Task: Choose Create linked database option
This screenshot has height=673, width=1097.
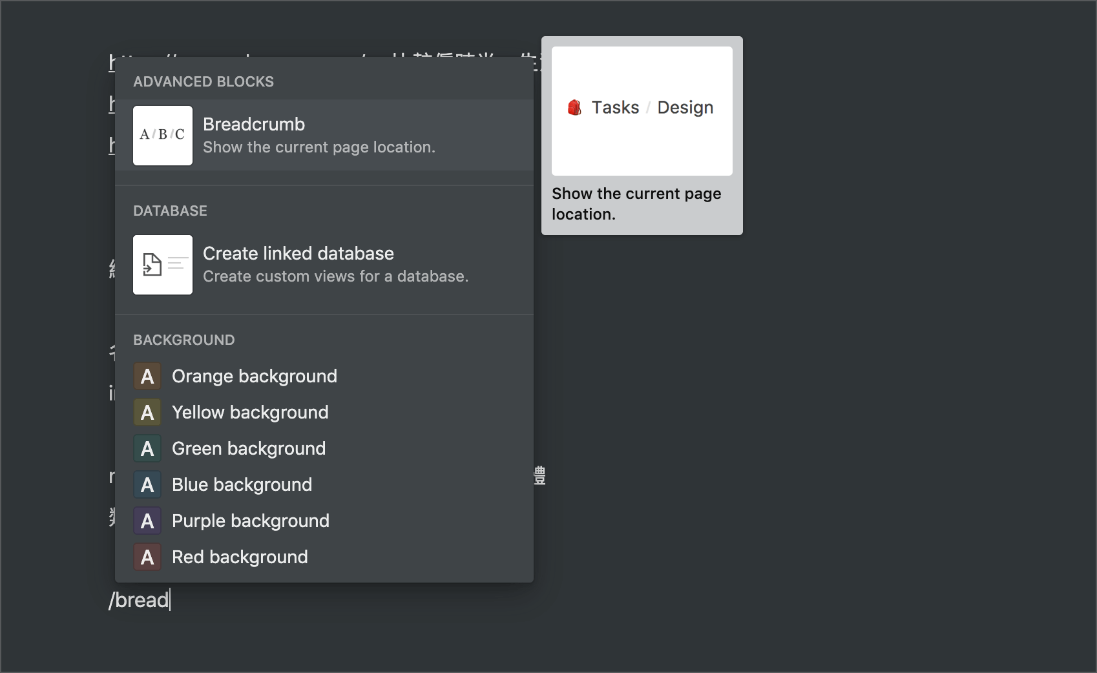Action: pyautogui.click(x=324, y=265)
